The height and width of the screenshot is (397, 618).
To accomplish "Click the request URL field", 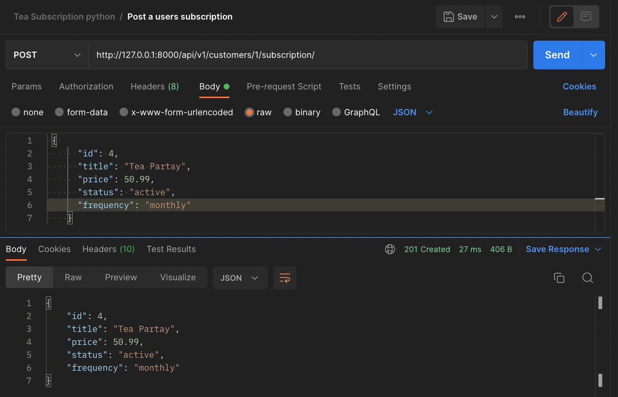I will pyautogui.click(x=308, y=55).
